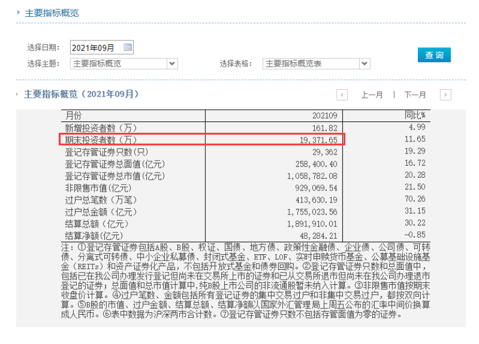479x344 pixels.
Task: Go to 上一月 via text link
Action: [372, 95]
